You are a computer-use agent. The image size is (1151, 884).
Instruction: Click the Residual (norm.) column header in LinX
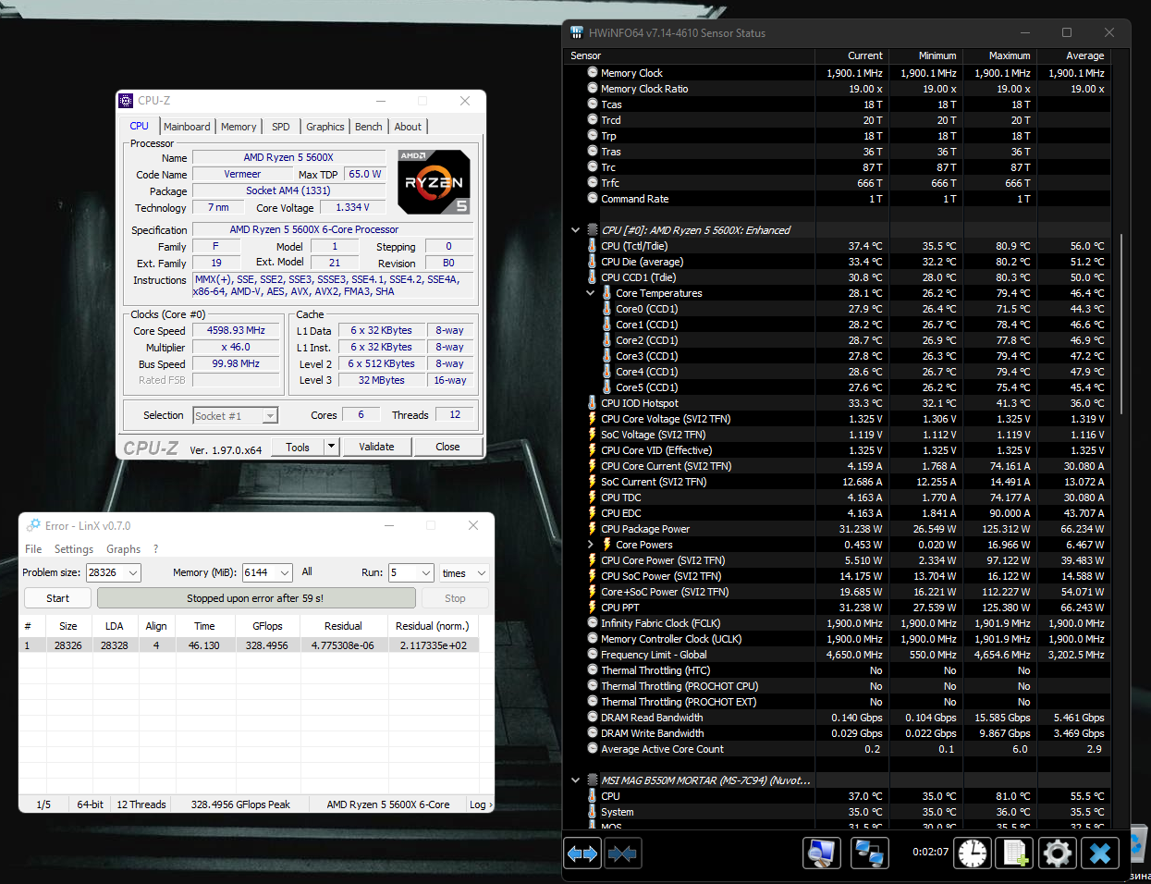pyautogui.click(x=432, y=626)
